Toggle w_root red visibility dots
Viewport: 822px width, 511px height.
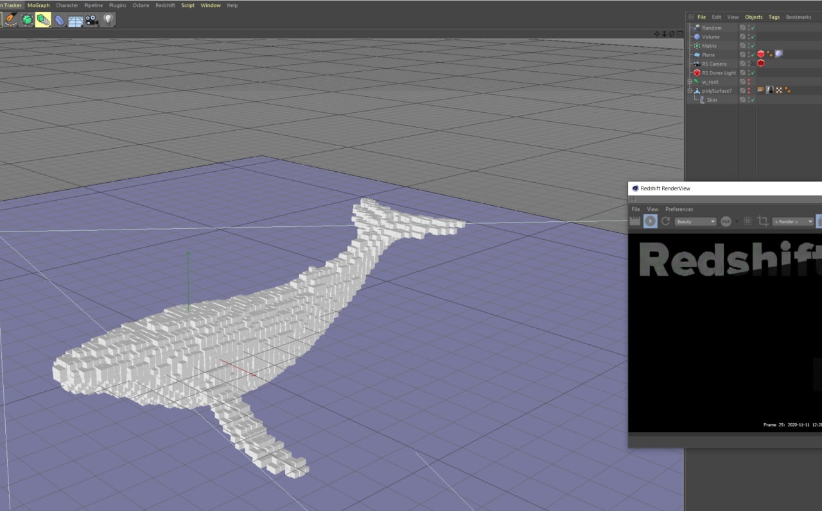tap(749, 81)
